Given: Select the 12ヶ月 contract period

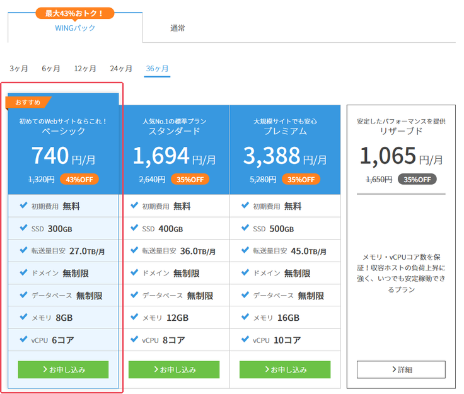Looking at the screenshot, I should 85,68.
